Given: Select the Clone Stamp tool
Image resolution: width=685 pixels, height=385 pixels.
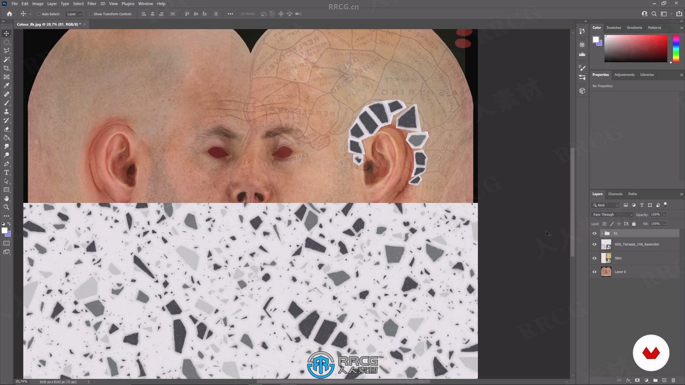Looking at the screenshot, I should tap(6, 112).
